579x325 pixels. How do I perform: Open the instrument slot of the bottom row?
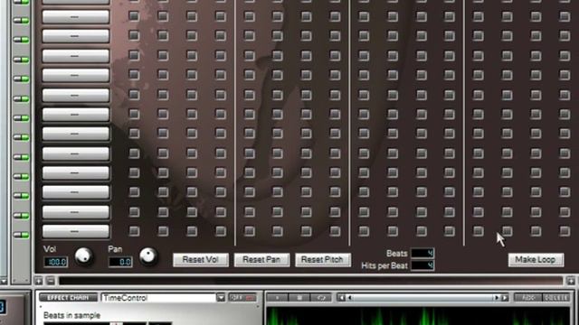point(76,231)
